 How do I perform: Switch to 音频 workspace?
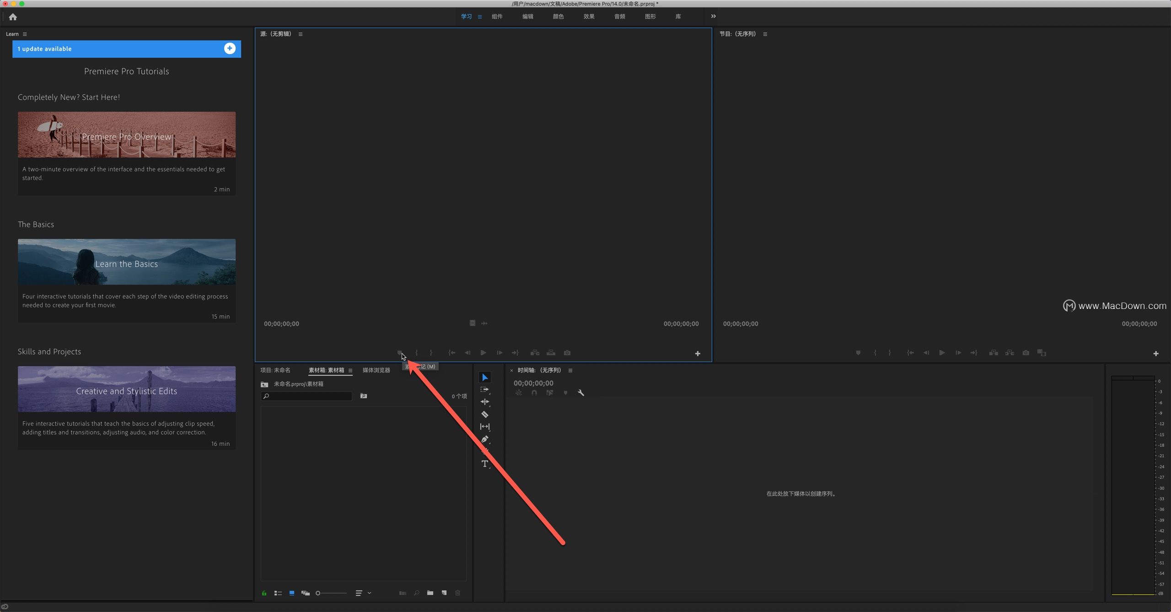point(620,16)
